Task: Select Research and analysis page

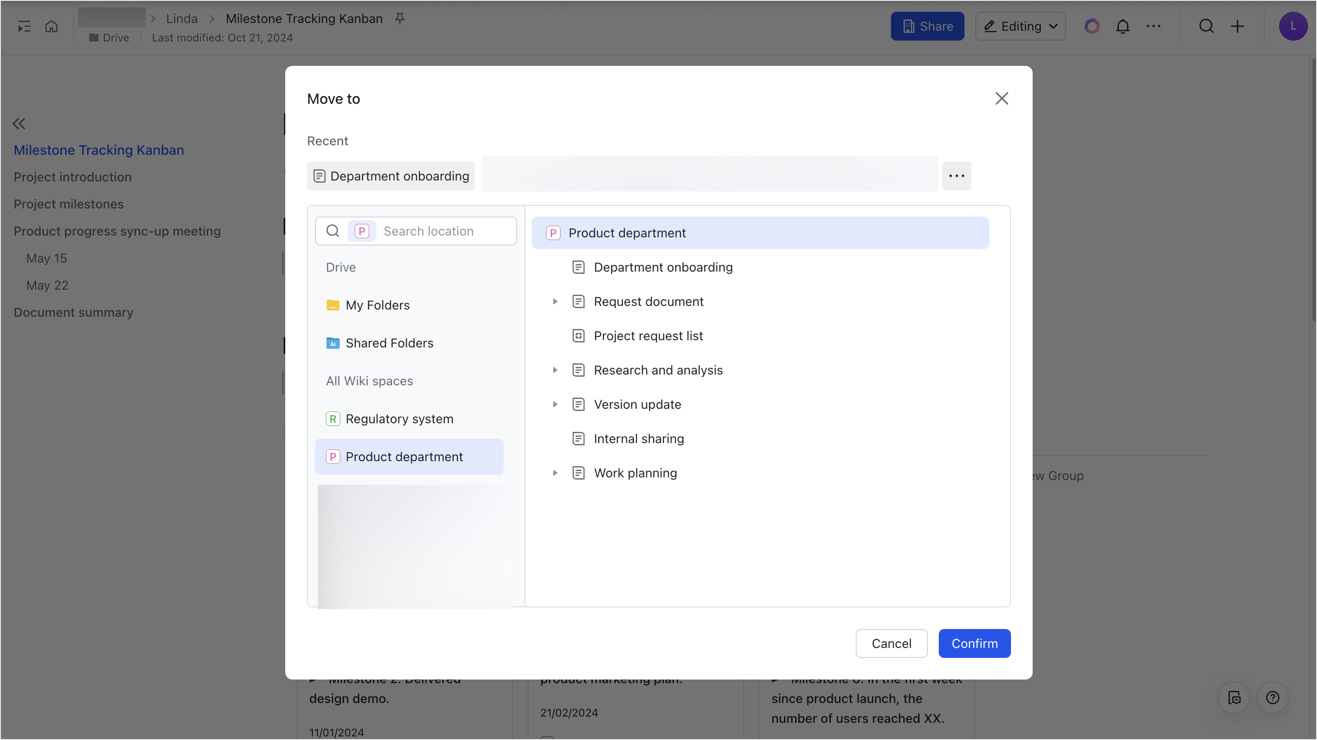Action: pos(658,370)
